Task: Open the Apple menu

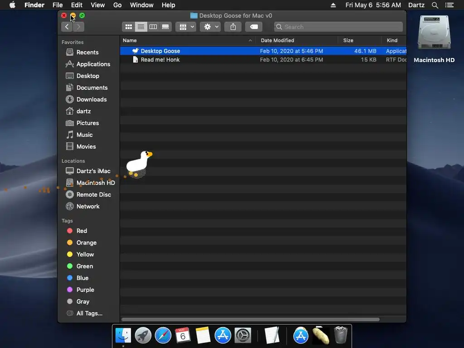Action: pyautogui.click(x=12, y=5)
